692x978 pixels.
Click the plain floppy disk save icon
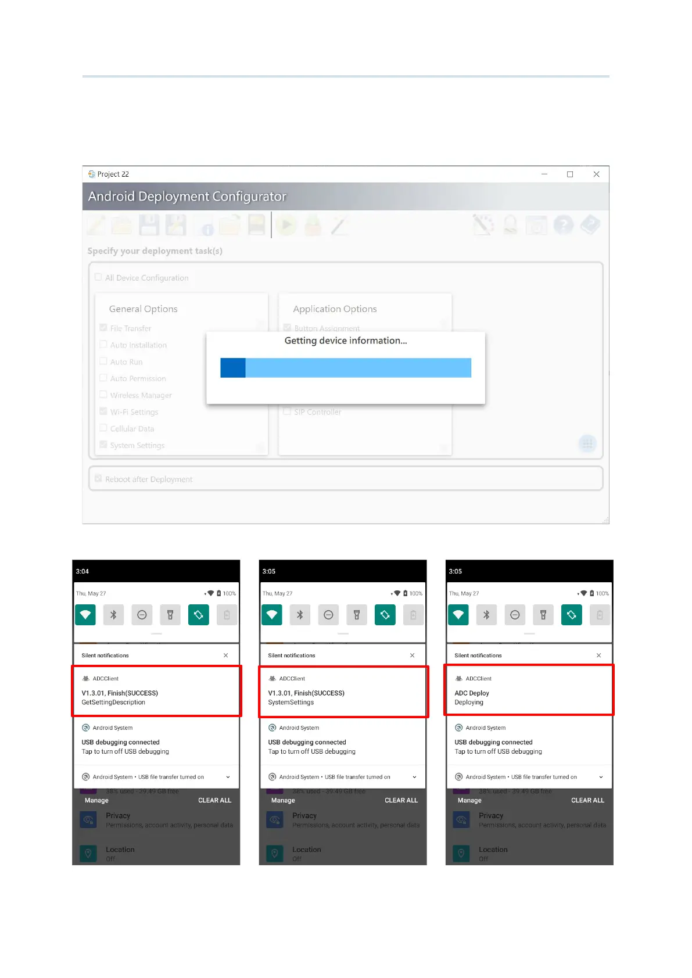pos(149,225)
